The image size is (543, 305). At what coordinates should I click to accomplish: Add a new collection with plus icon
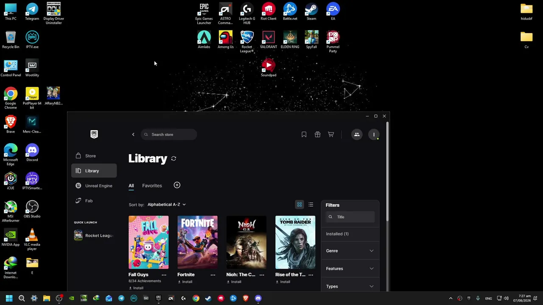click(177, 185)
